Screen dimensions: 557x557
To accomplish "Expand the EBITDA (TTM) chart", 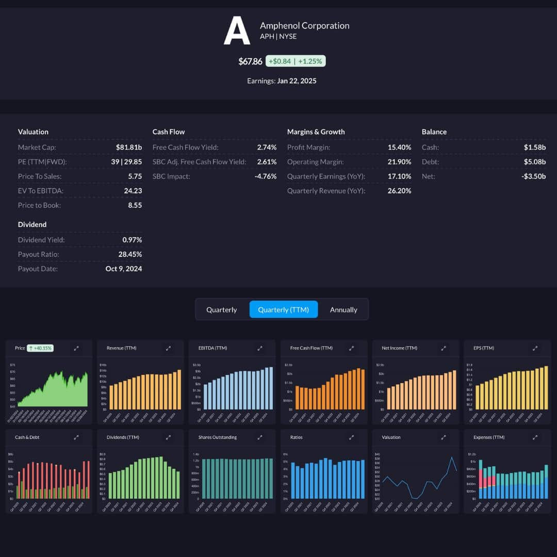I will [x=259, y=349].
